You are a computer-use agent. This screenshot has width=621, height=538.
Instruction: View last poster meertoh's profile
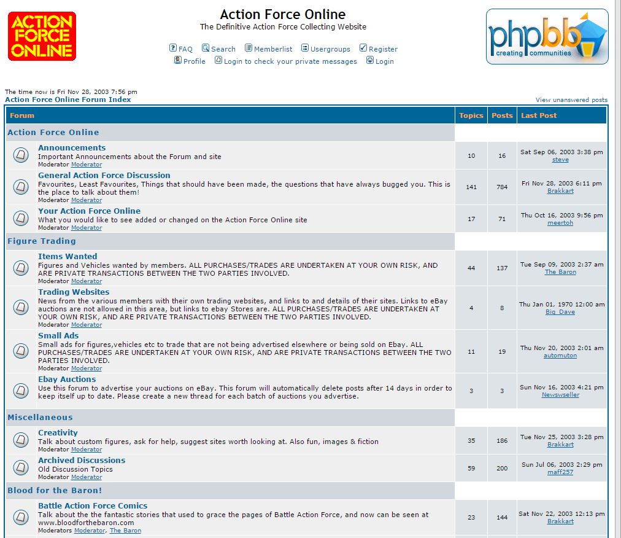click(560, 223)
